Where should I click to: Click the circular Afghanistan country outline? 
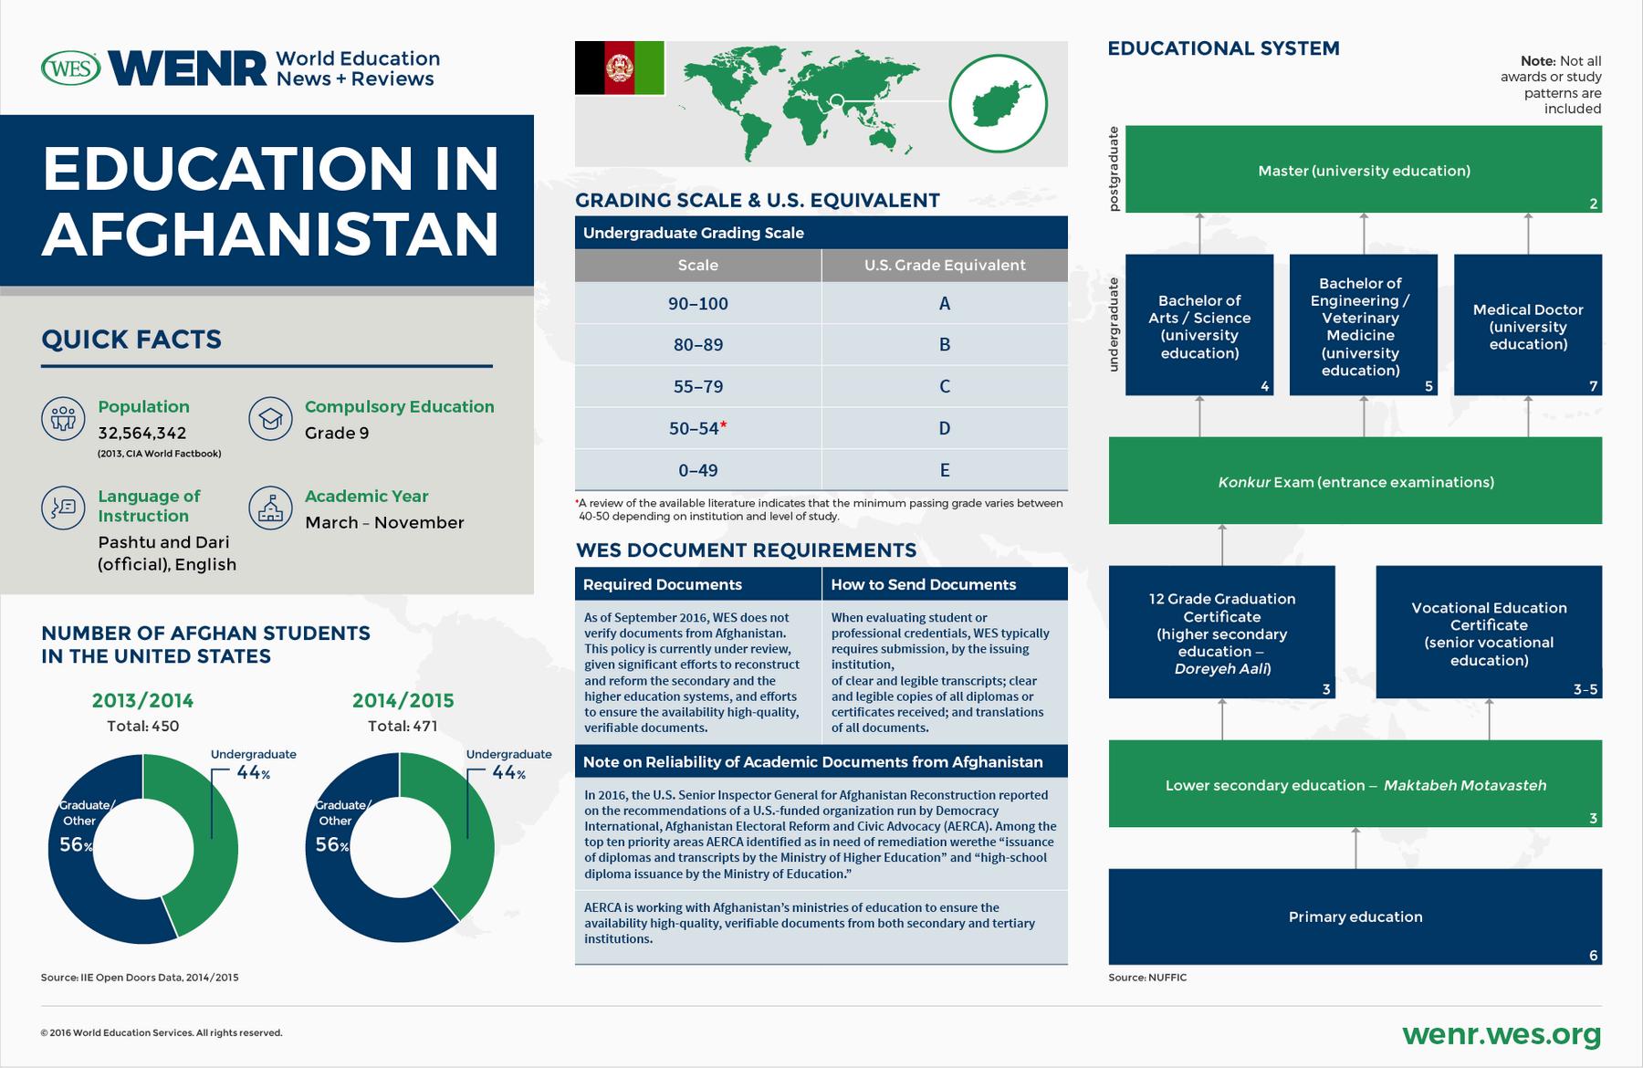click(x=998, y=103)
